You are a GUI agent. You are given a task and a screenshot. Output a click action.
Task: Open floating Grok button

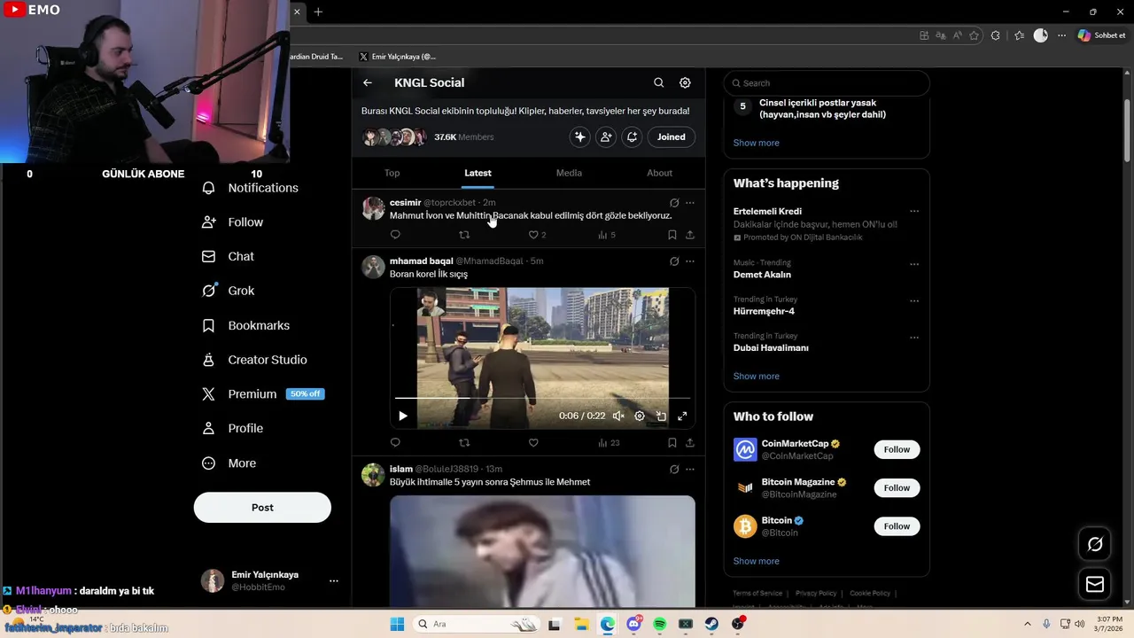[x=1095, y=544]
